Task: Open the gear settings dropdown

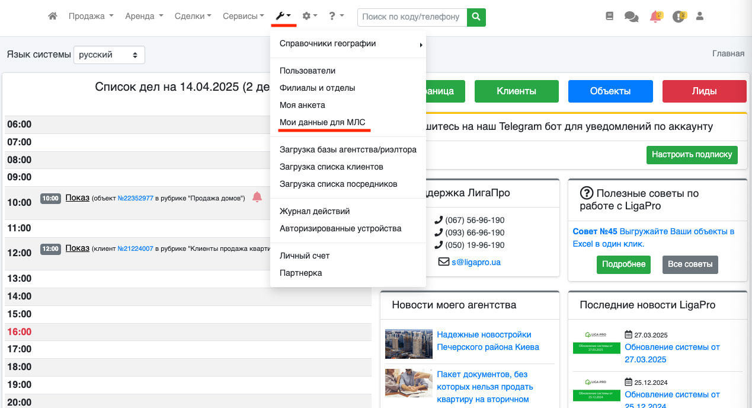Action: coord(310,17)
